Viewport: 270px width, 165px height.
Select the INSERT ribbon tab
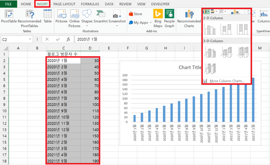point(42,4)
